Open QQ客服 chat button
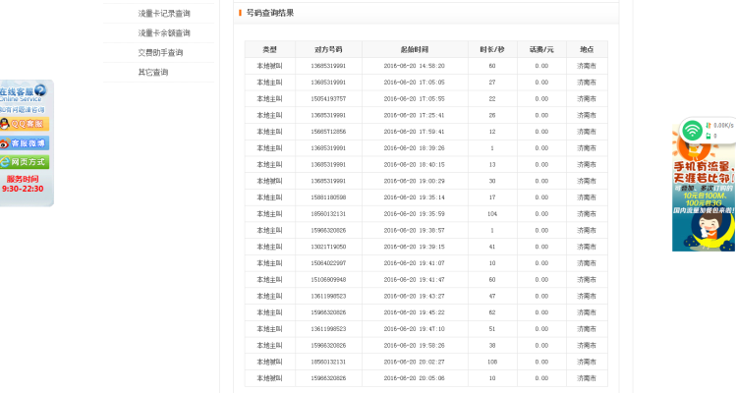The height and width of the screenshot is (393, 736). pyautogui.click(x=25, y=125)
